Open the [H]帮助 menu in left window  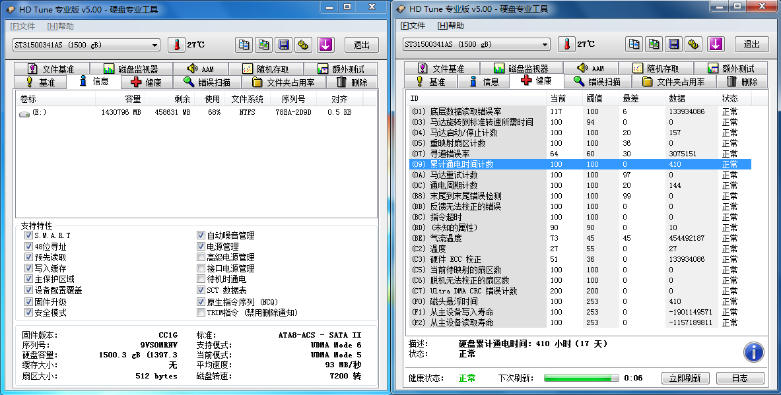(61, 26)
